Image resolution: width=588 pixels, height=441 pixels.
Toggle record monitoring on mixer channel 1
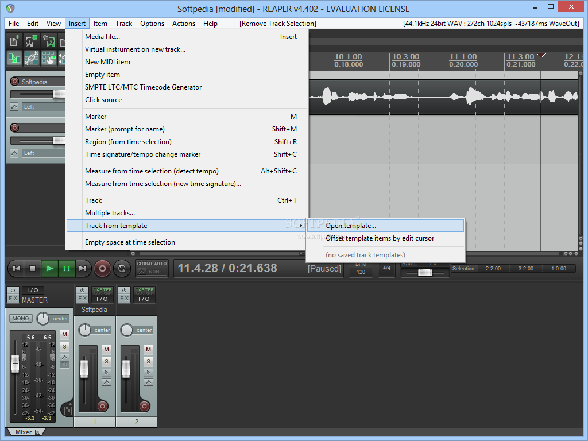point(106,372)
